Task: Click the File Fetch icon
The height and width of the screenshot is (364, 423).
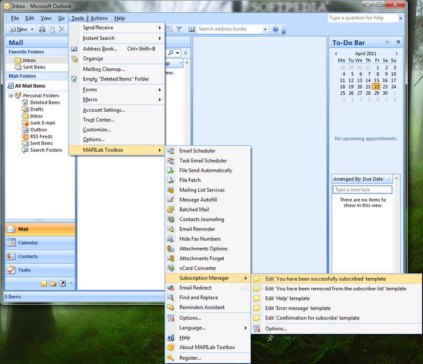Action: [x=170, y=180]
